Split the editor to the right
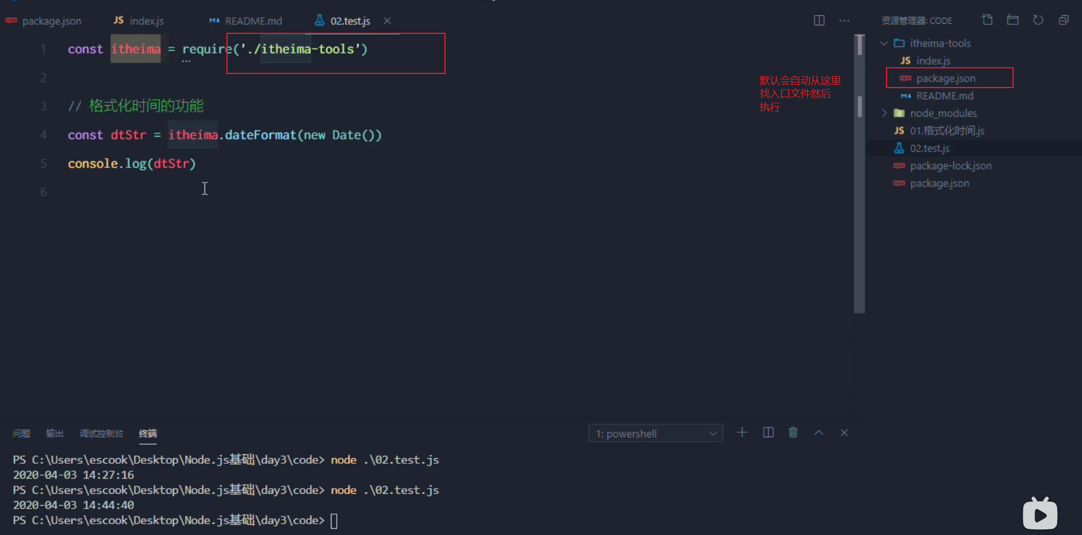 tap(819, 20)
